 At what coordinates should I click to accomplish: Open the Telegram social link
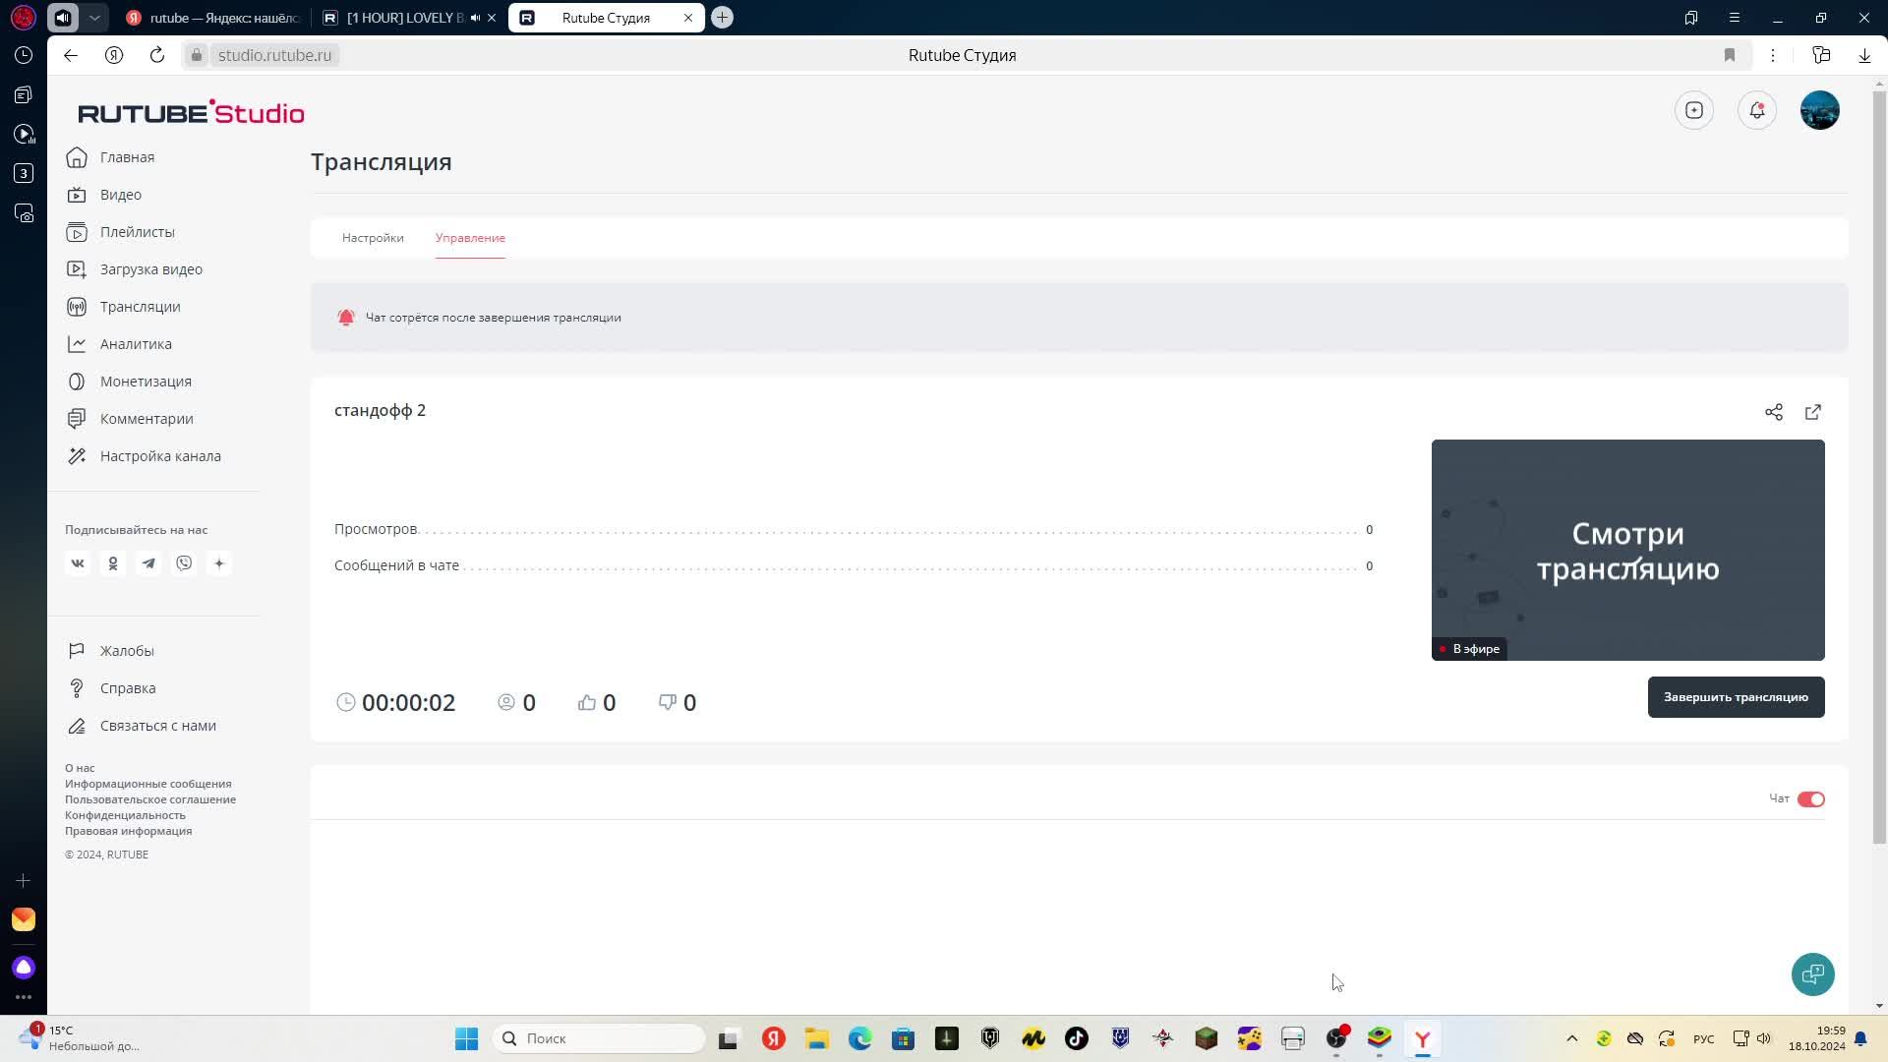pyautogui.click(x=148, y=563)
